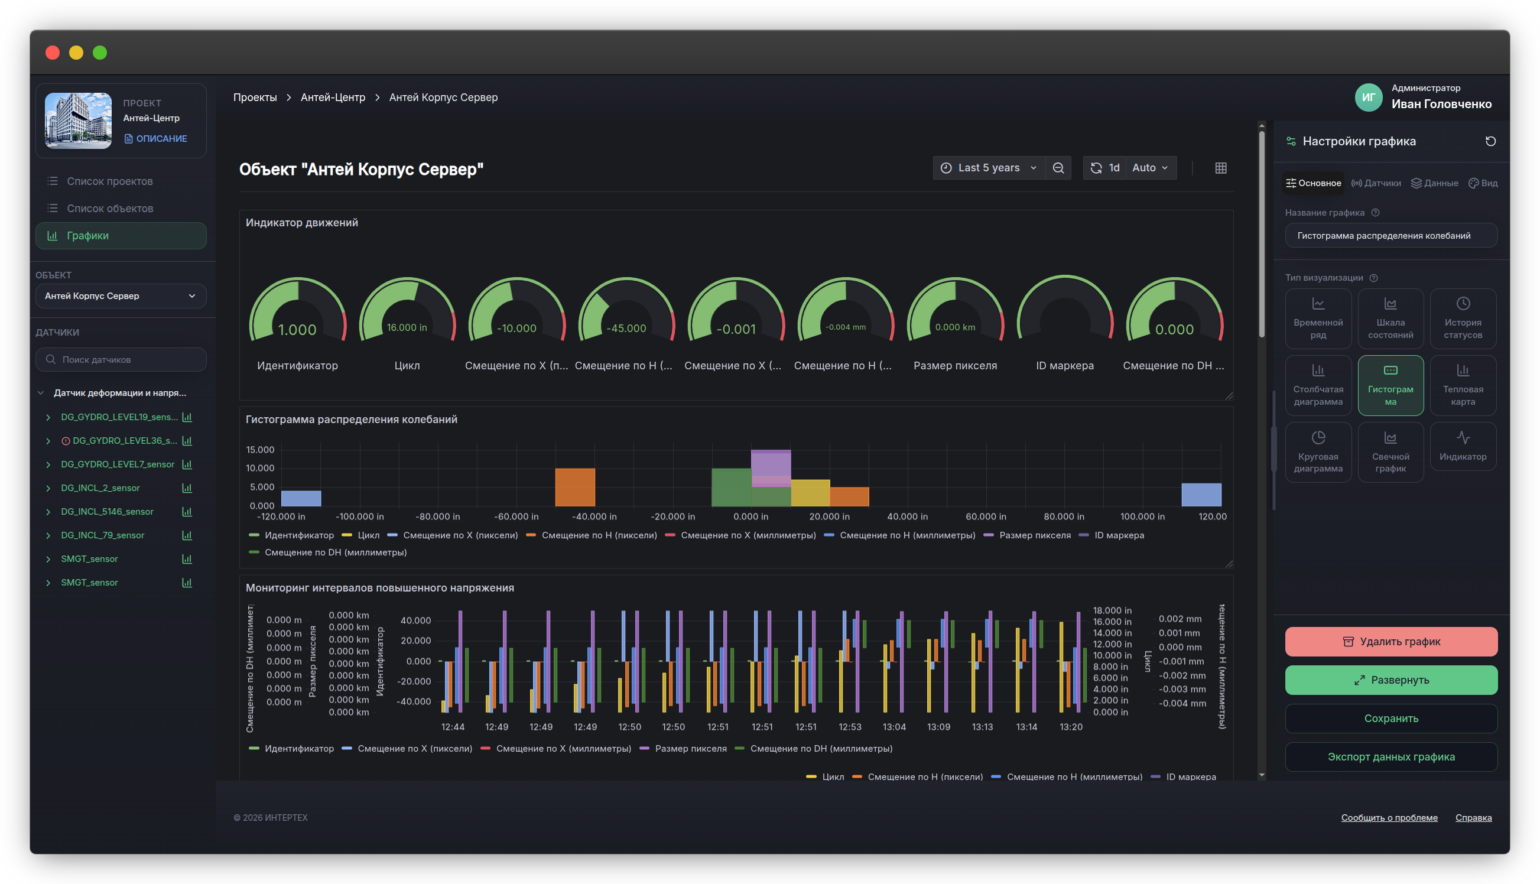Click the Поиск датчиков search field
The image size is (1540, 884).
121,360
